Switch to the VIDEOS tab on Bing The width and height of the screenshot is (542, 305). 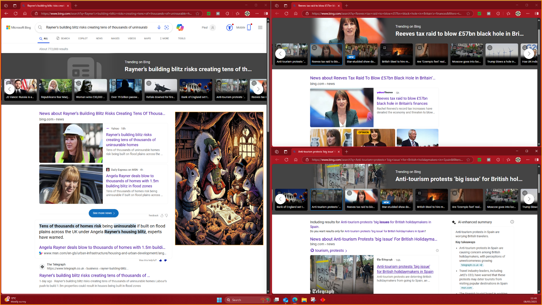tap(132, 38)
